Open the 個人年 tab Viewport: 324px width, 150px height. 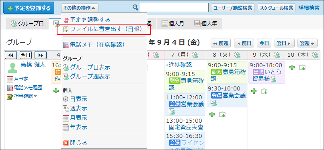[205, 24]
